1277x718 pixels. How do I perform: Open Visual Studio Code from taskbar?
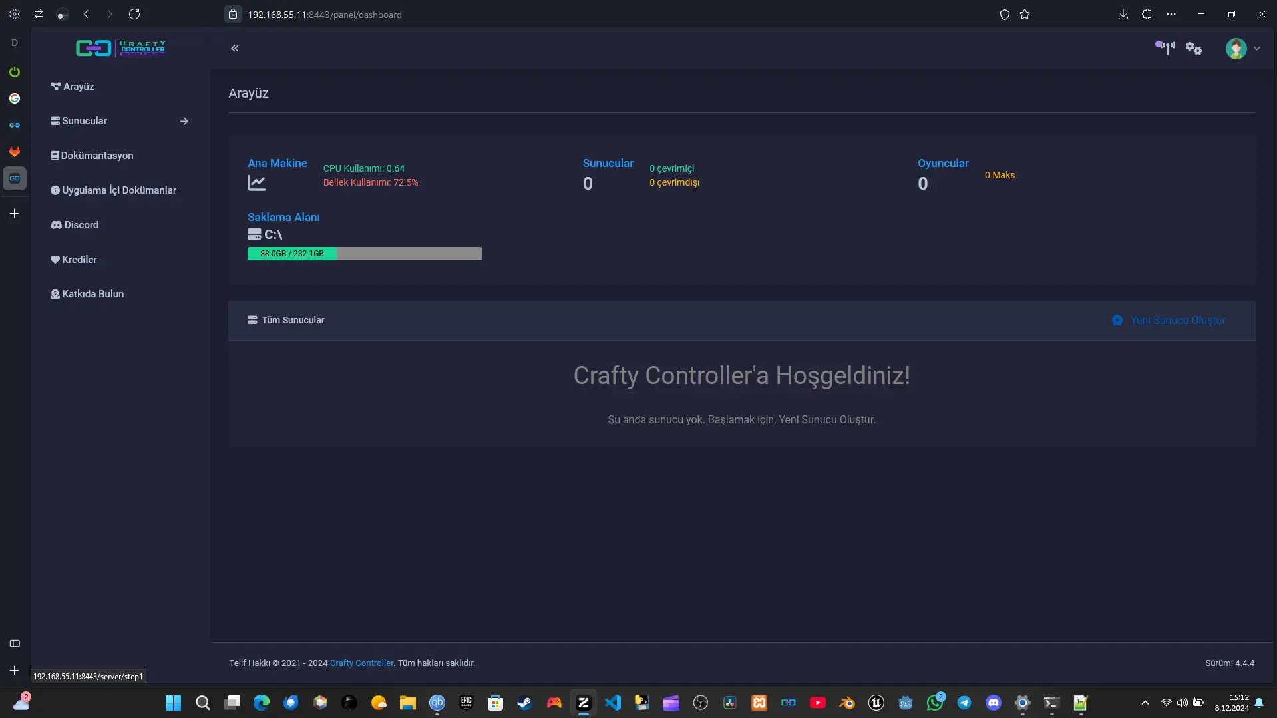[613, 703]
